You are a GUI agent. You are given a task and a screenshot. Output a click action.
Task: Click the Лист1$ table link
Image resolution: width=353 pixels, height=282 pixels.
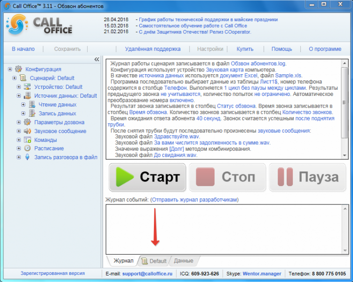(x=269, y=82)
